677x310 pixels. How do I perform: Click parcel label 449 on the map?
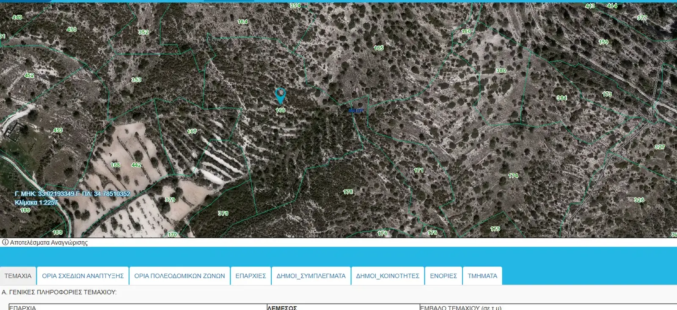pyautogui.click(x=17, y=17)
